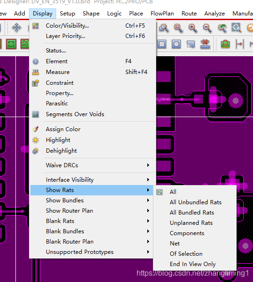Select the four-arrow move tool icon
253x282 pixels.
coord(16,28)
